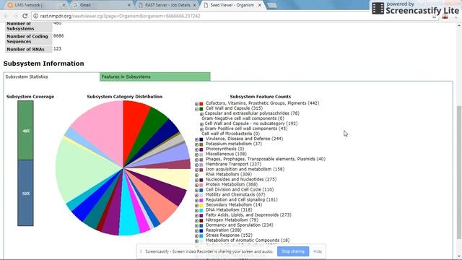The height and width of the screenshot is (260, 462).
Task: Click Hide in the Screencastify sharing bar
Action: 318,251
